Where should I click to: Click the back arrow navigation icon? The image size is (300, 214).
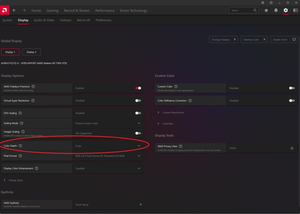14,10
